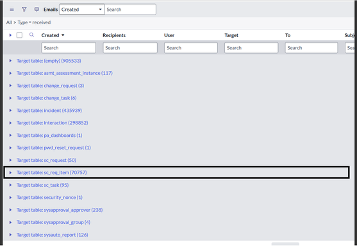Expand the sysauto_report group arrow
This screenshot has height=247, width=357.
click(10, 235)
